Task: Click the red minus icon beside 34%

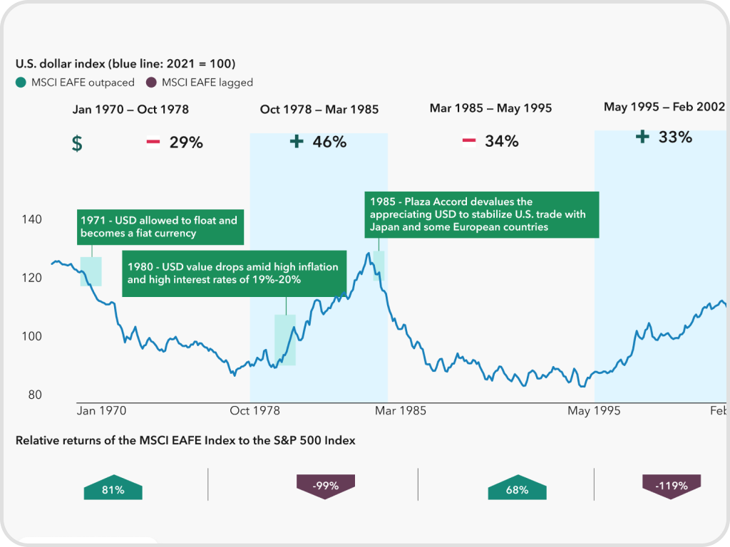Action: point(468,141)
